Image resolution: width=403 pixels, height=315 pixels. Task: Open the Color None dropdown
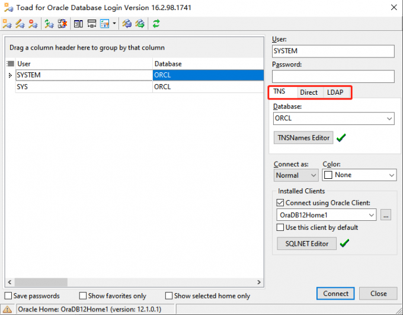click(x=391, y=175)
